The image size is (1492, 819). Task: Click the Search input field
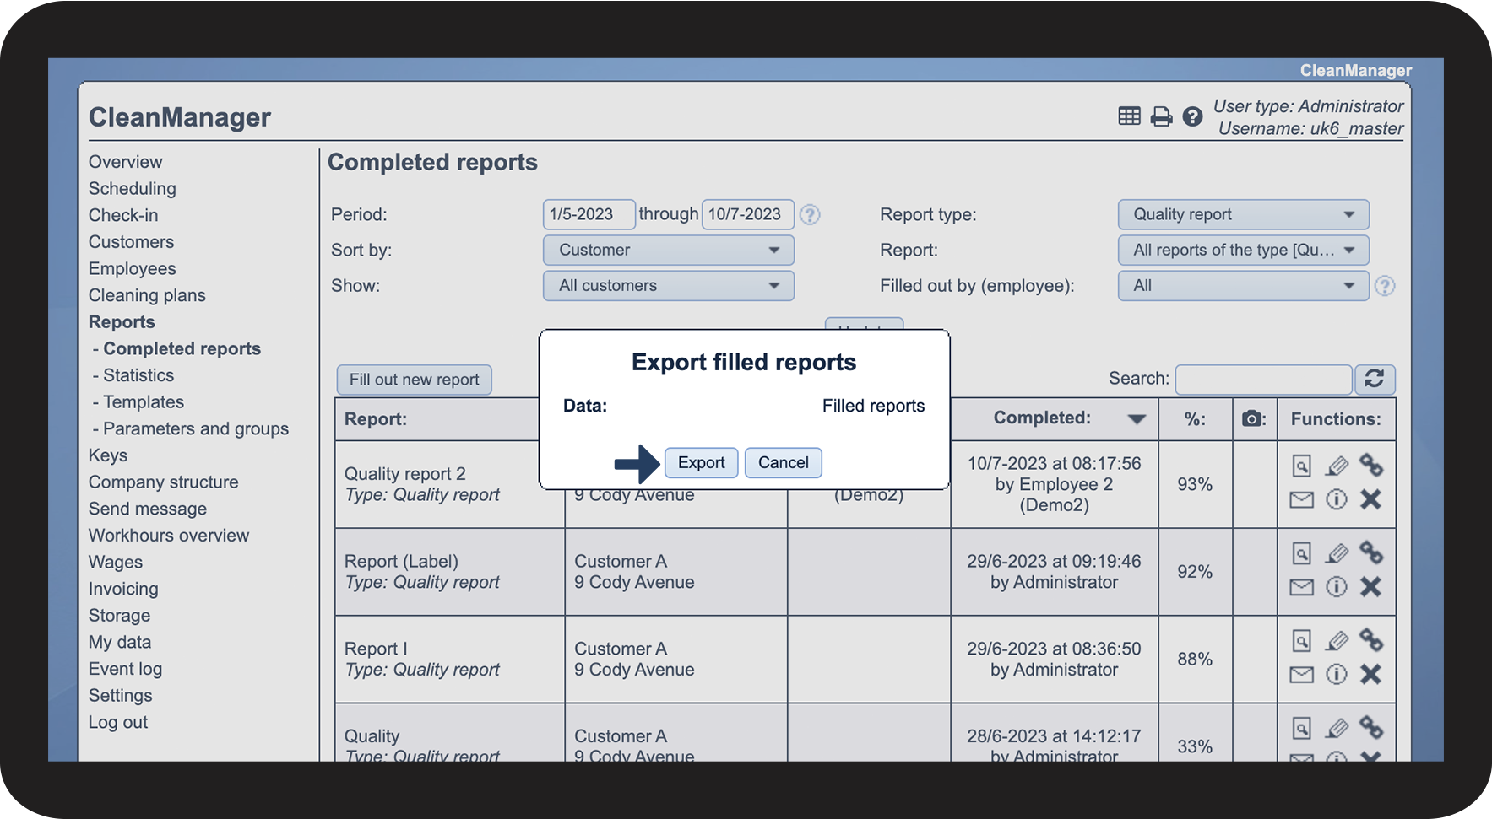[1263, 380]
